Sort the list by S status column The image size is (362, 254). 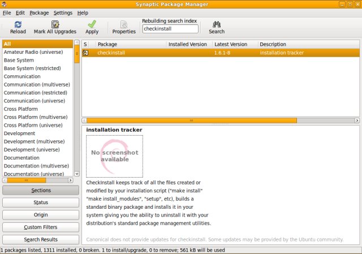pos(86,44)
